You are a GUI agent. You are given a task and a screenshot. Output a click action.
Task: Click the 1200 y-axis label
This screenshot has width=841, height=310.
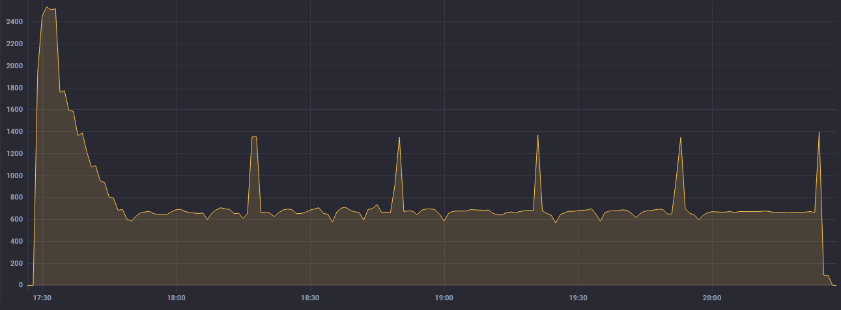click(x=14, y=154)
